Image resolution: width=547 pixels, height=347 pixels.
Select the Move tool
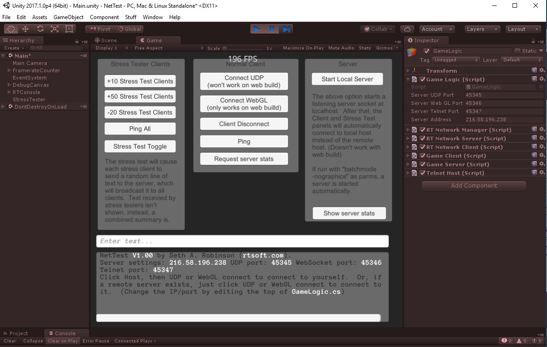click(x=25, y=29)
